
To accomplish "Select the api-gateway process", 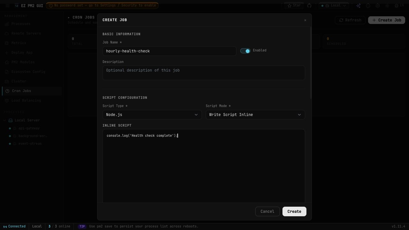I will click(29, 128).
